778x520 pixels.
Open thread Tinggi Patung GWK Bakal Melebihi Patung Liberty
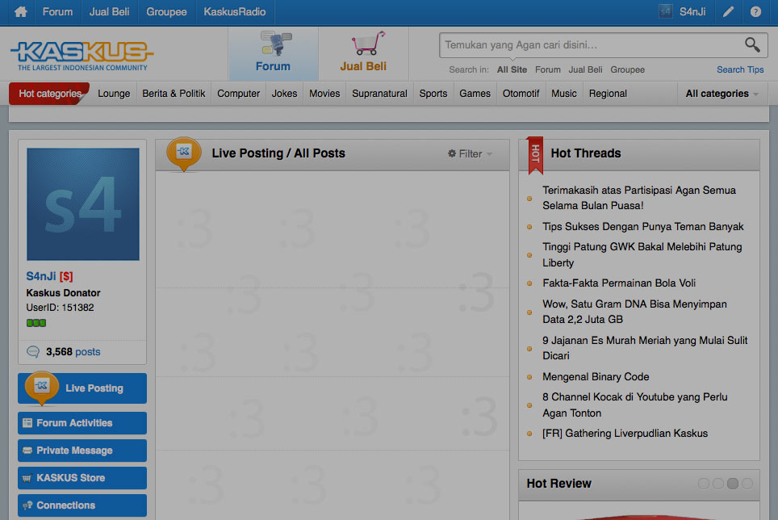coord(642,254)
